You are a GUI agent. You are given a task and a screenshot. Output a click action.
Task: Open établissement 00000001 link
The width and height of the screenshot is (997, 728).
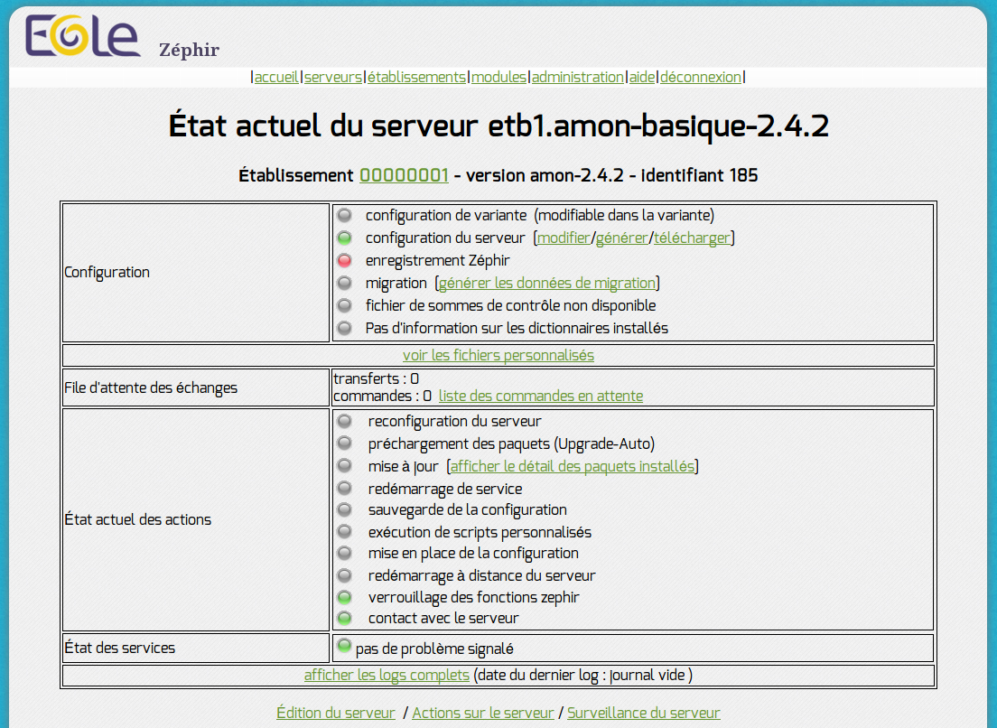pos(404,175)
